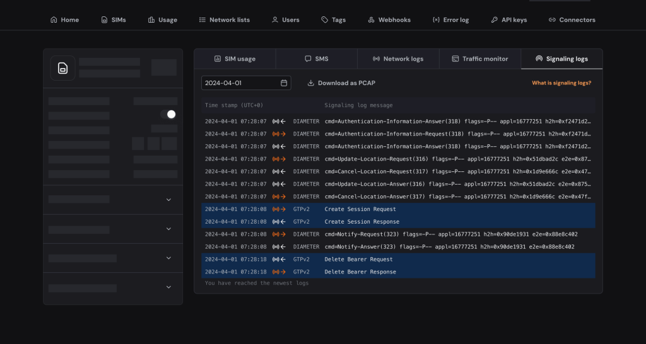Click the date input showing 2024-04-01
Screen dimensions: 646x344
(240, 83)
